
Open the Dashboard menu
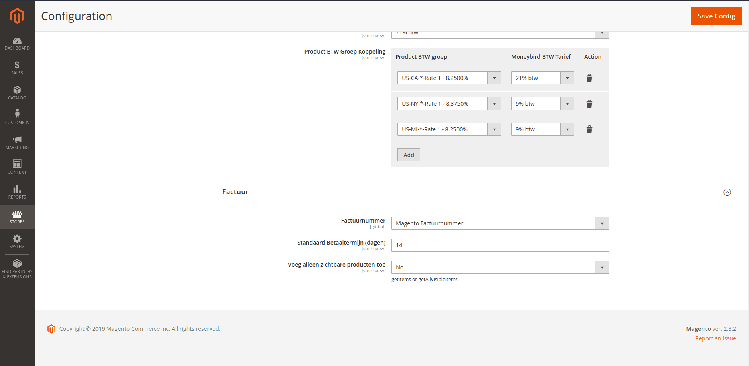pyautogui.click(x=17, y=44)
